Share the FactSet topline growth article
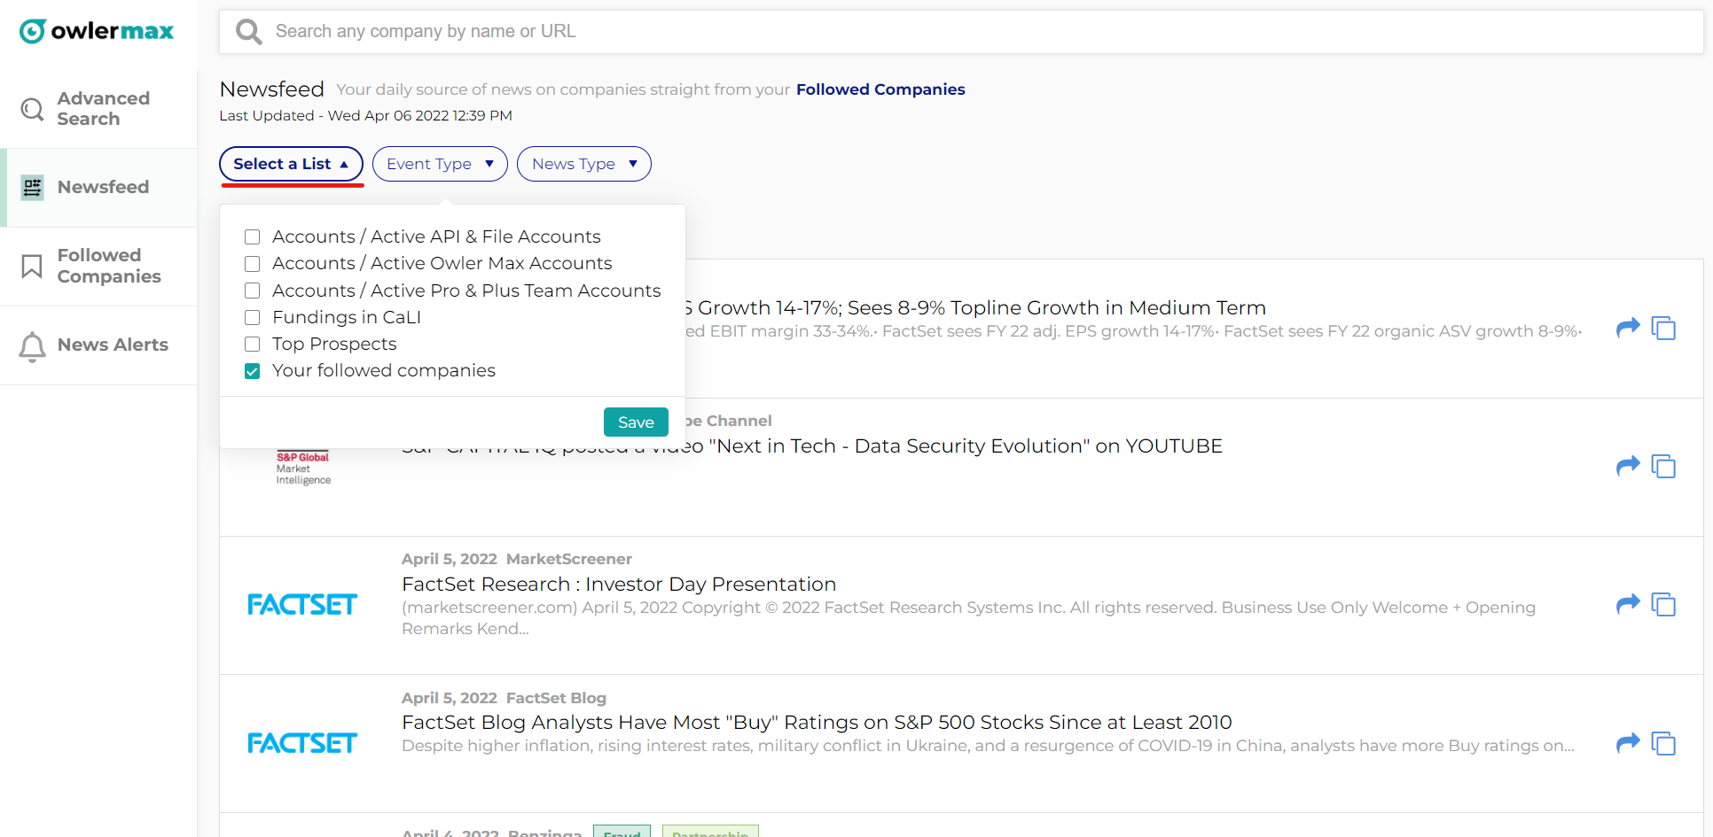The height and width of the screenshot is (837, 1713). (1628, 328)
